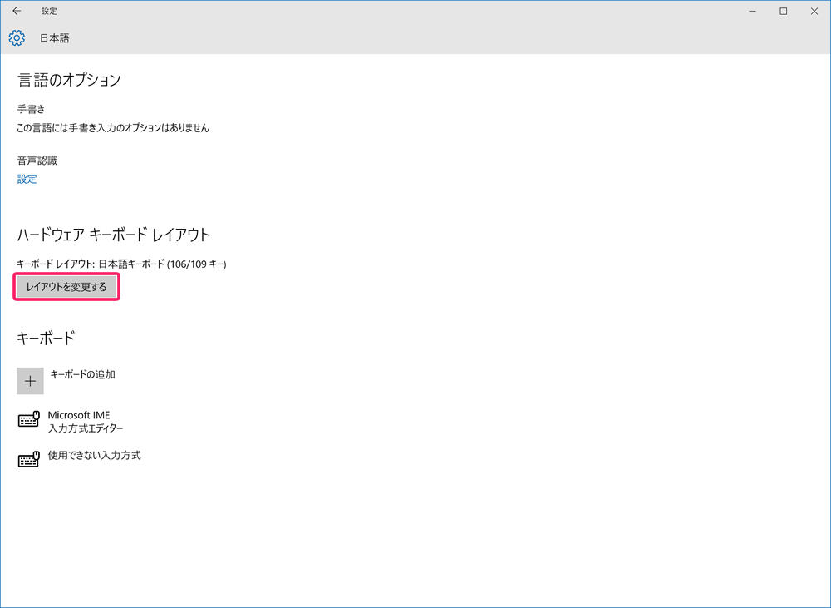The width and height of the screenshot is (831, 608).
Task: Click the 設定 window title text
Action: tap(49, 11)
